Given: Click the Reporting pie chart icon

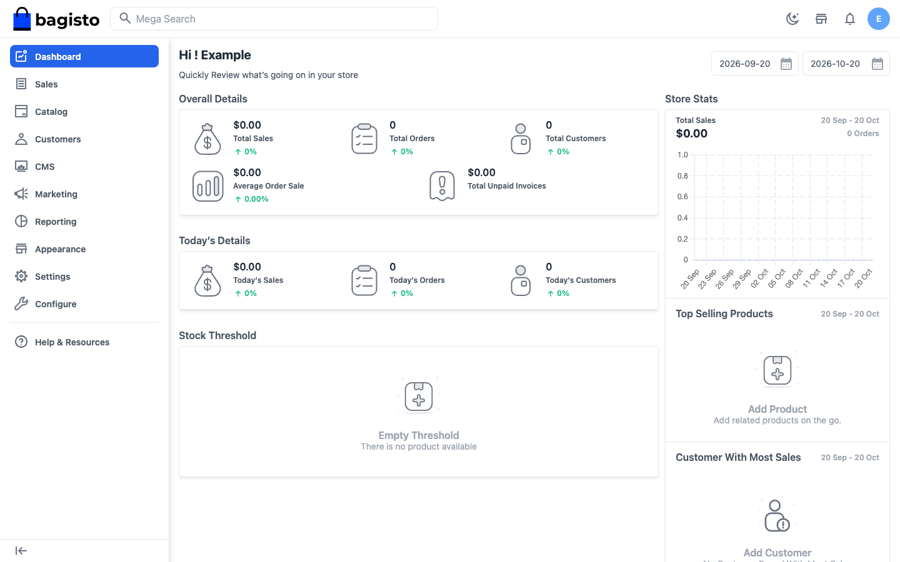Looking at the screenshot, I should point(21,221).
